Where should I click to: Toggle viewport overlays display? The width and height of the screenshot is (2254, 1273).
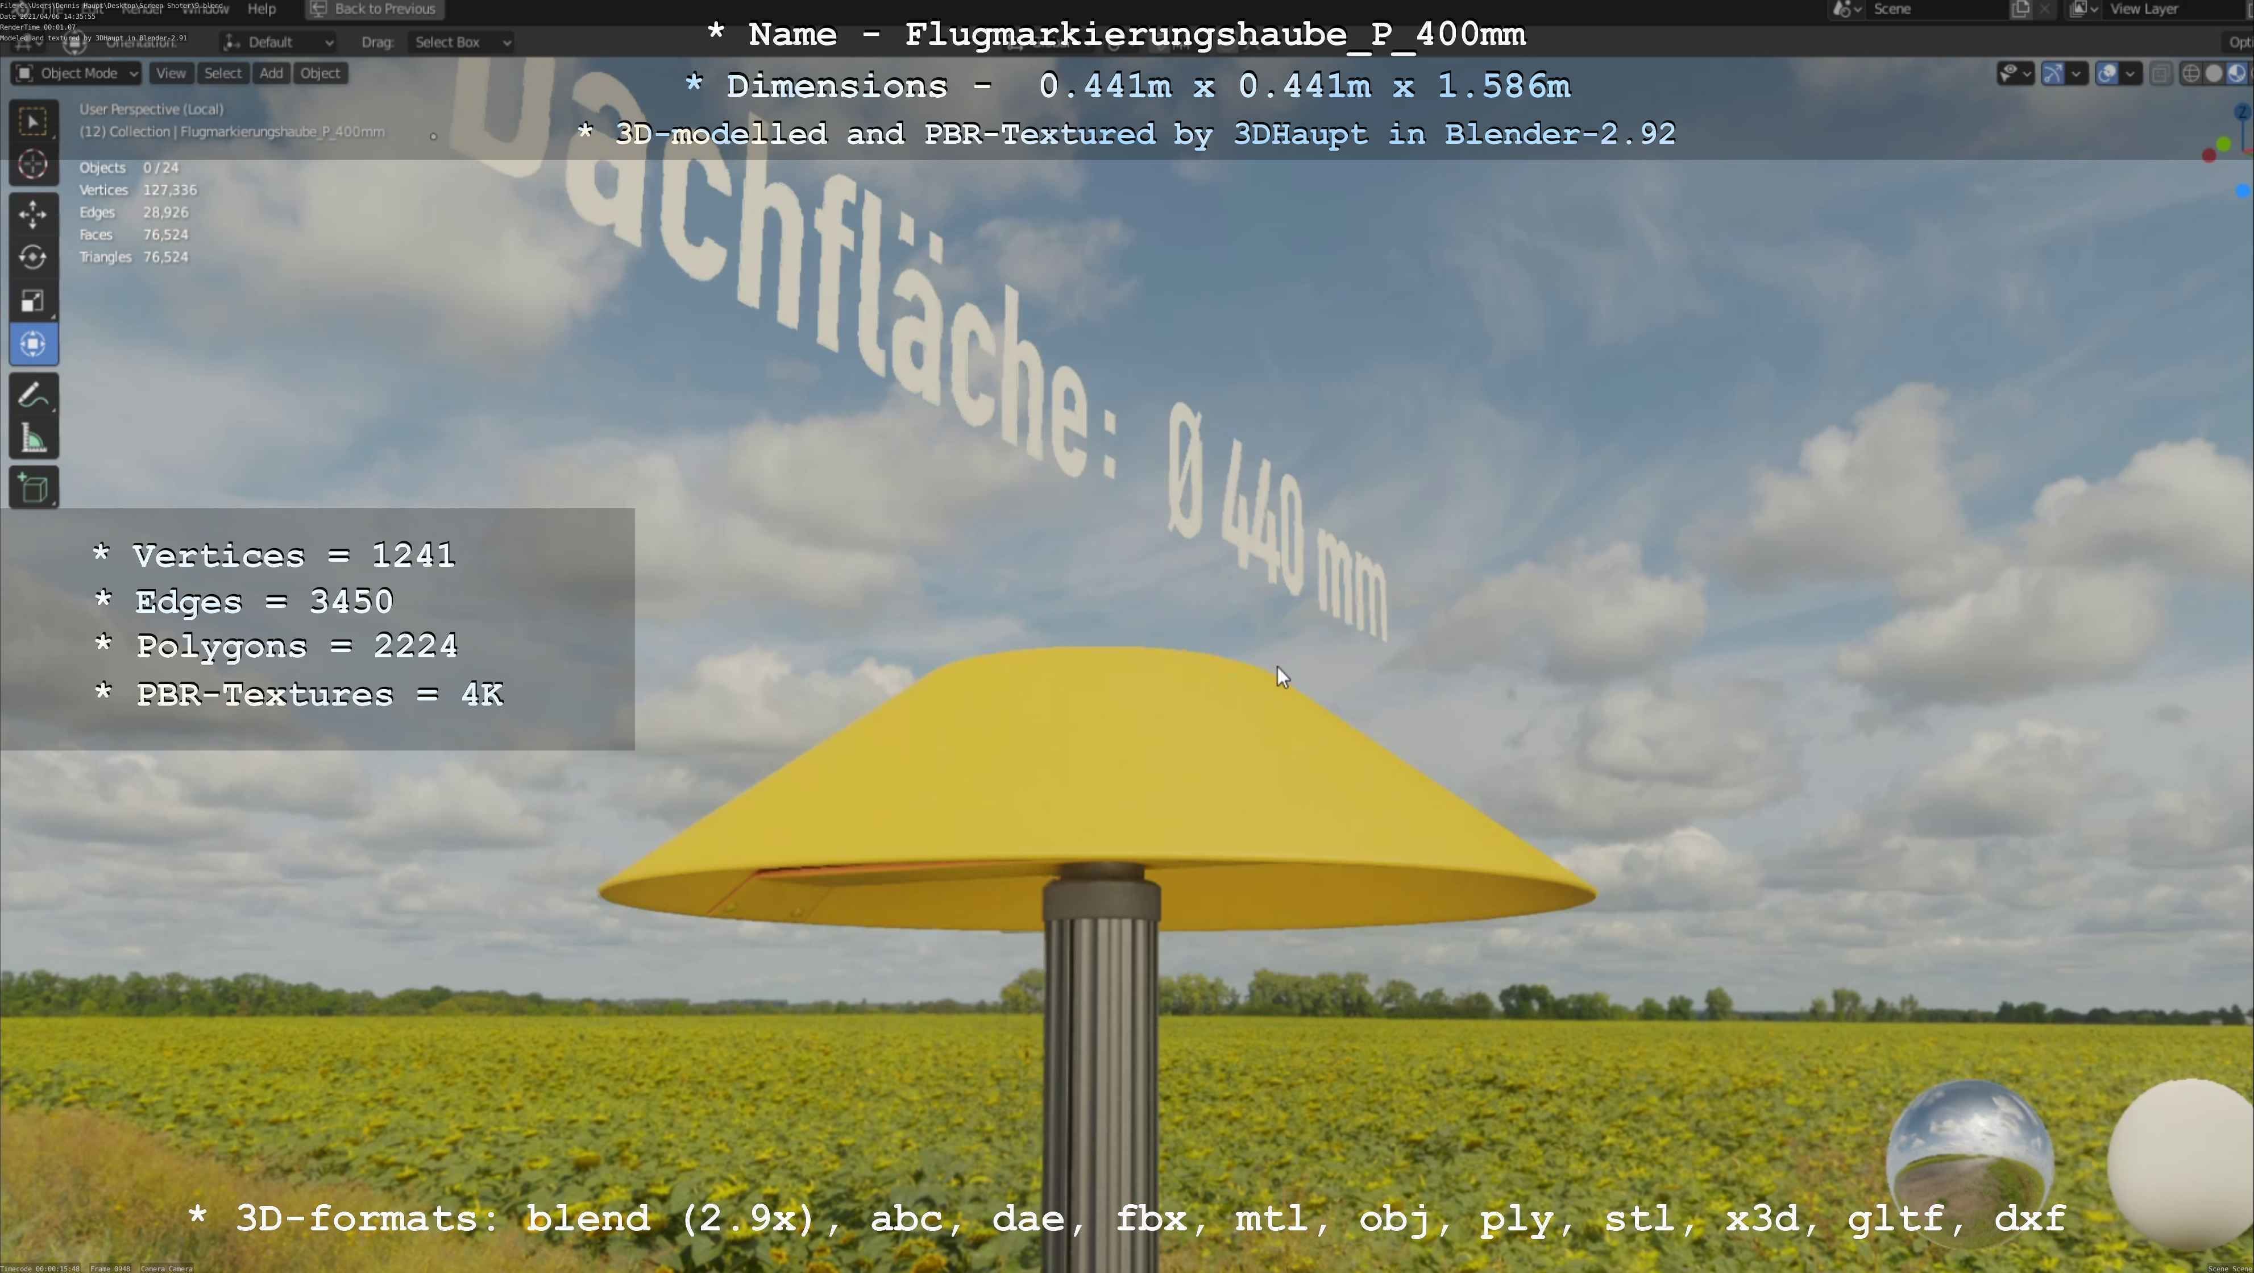click(x=2107, y=73)
